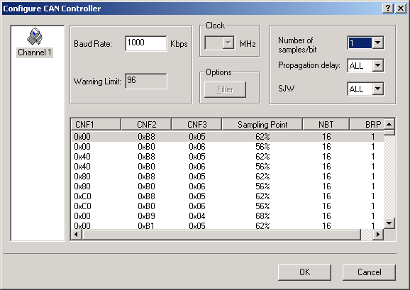410x290 pixels.
Task: Expand the Propagation delay dropdown
Action: pos(377,65)
